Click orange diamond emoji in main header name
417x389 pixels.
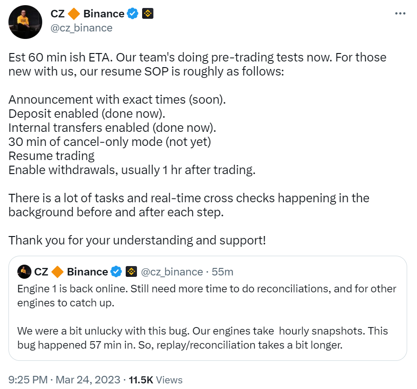pos(74,14)
